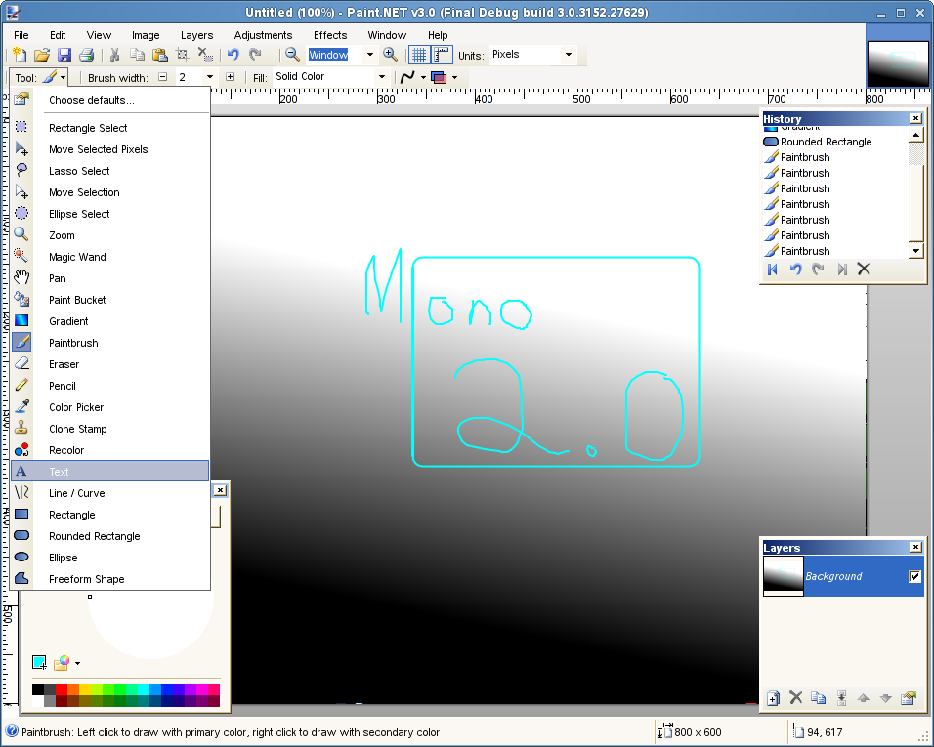934x747 pixels.
Task: Open the Layers menu
Action: [196, 35]
